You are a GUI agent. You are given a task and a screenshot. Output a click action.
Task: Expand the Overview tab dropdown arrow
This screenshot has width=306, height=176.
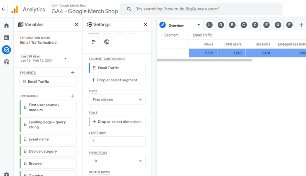(x=199, y=25)
